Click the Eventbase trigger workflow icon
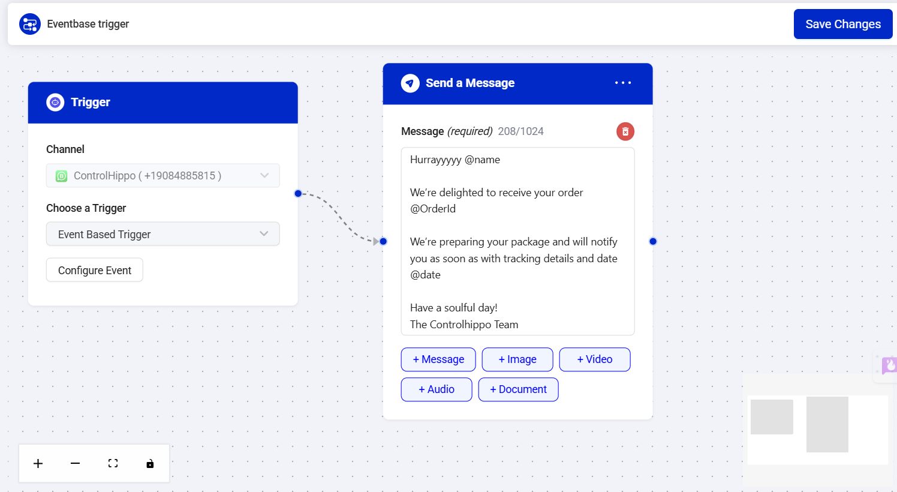 point(30,24)
